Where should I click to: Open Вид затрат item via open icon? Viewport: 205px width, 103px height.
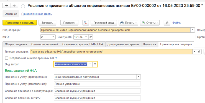coord(95,64)
